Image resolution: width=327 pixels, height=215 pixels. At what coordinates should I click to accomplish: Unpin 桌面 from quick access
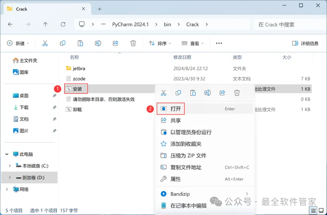54,96
